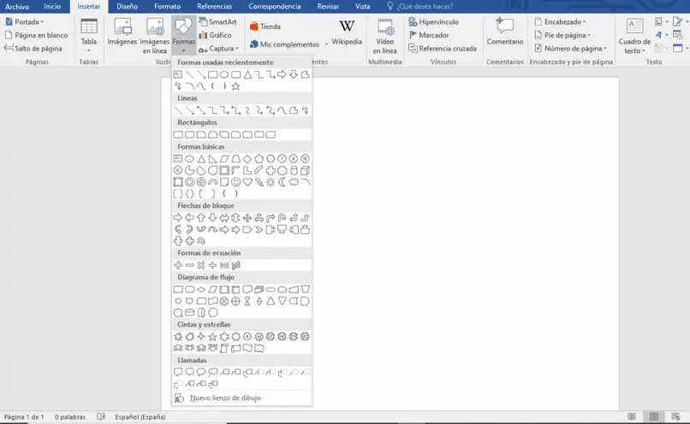Expand the Portada dropdown

click(25, 21)
